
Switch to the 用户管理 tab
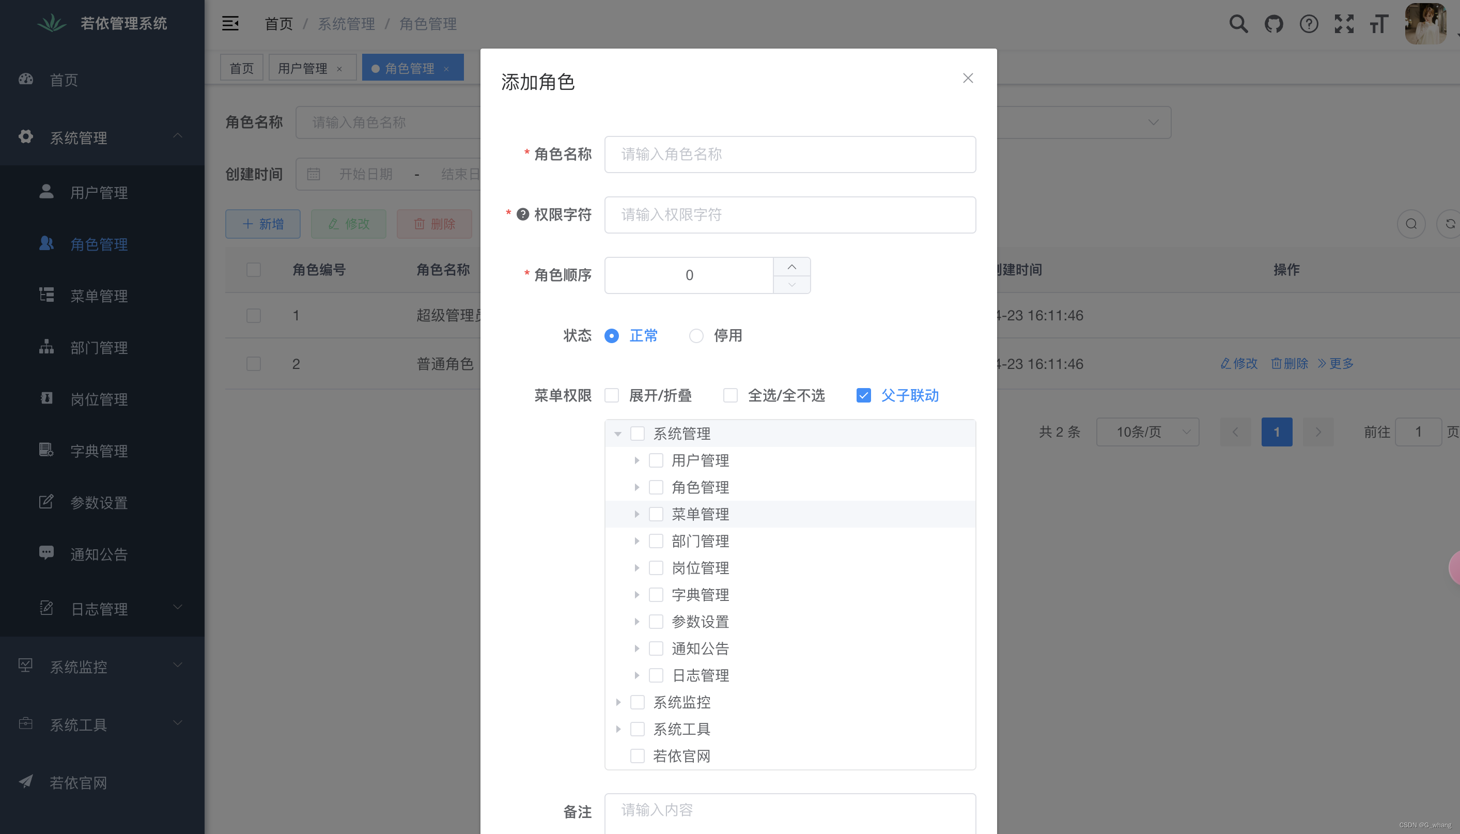pyautogui.click(x=302, y=68)
